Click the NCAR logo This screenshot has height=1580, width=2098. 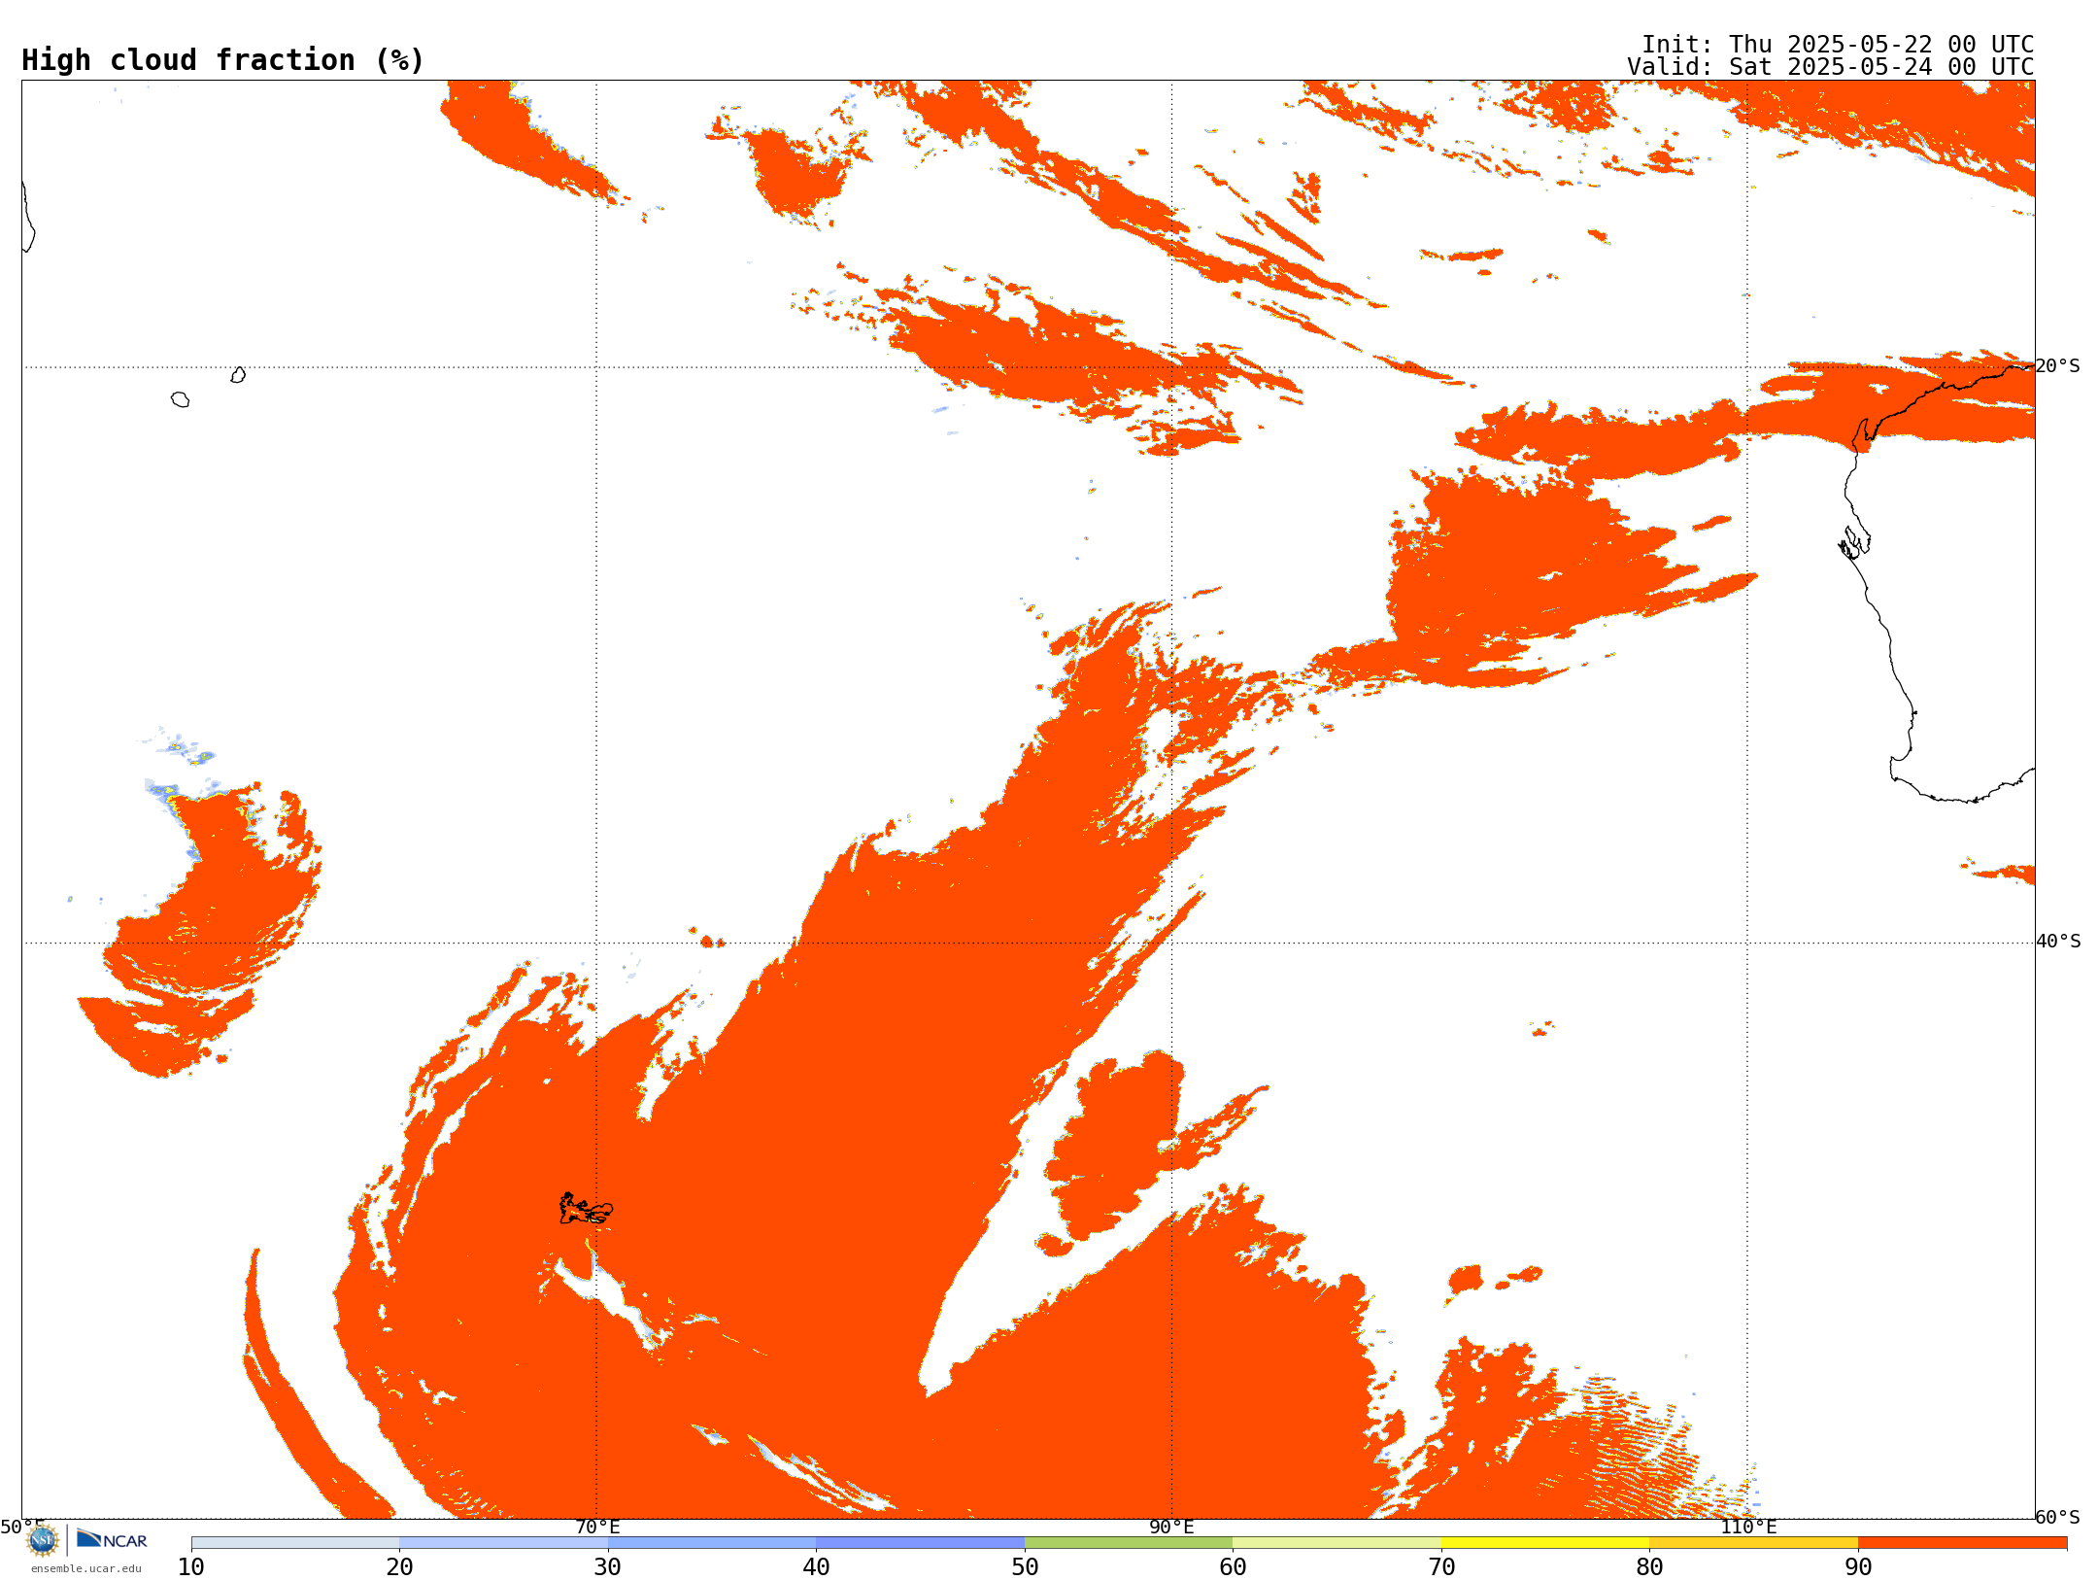tap(112, 1539)
